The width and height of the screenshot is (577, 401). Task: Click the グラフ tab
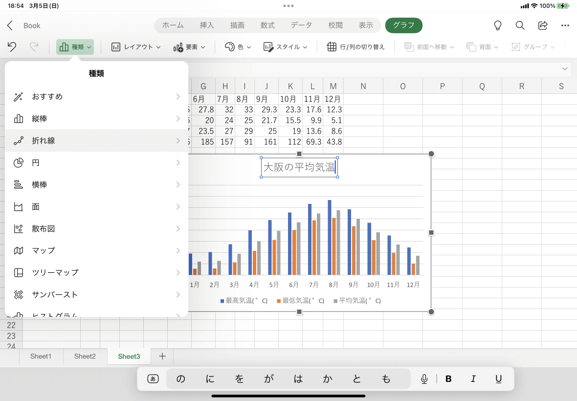(404, 25)
